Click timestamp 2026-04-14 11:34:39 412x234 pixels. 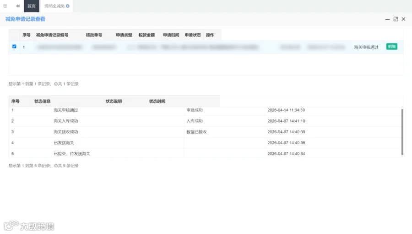286,110
